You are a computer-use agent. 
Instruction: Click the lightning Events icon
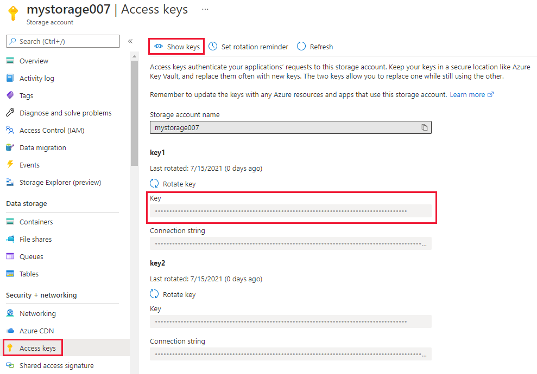point(10,164)
